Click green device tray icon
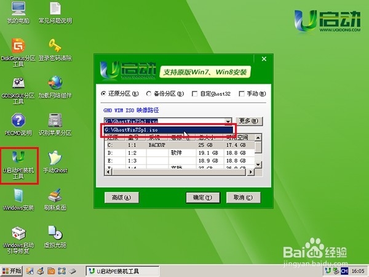Screen dimensions: 369x277 [x=336, y=271]
